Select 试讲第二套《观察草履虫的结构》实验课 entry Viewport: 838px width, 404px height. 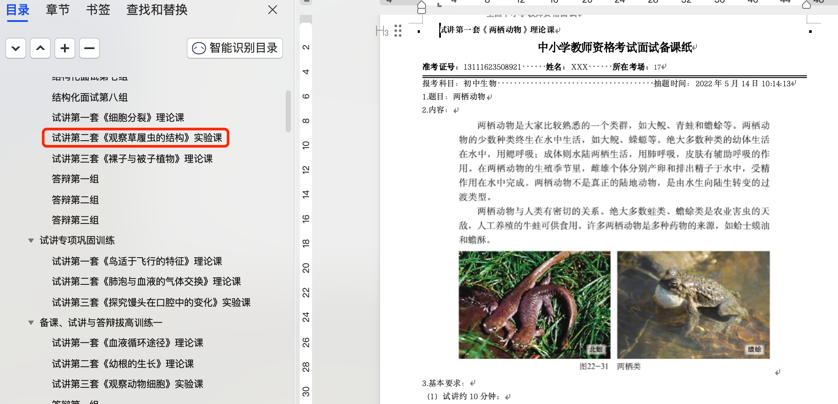point(137,138)
